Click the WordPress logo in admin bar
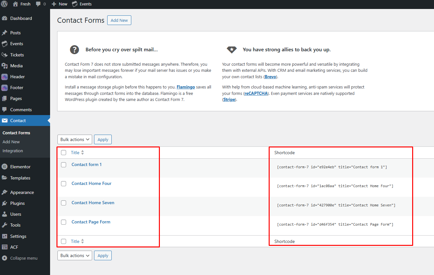The image size is (434, 275). (4, 4)
